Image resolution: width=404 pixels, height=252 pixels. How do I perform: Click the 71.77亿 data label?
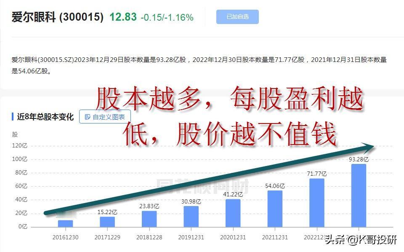tap(316, 174)
